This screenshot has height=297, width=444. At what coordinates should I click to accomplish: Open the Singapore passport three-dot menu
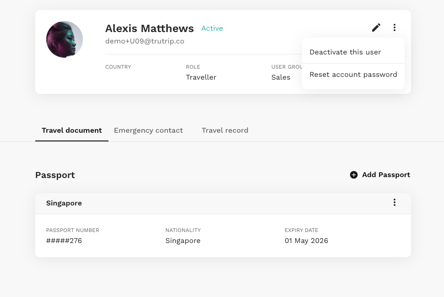click(395, 202)
